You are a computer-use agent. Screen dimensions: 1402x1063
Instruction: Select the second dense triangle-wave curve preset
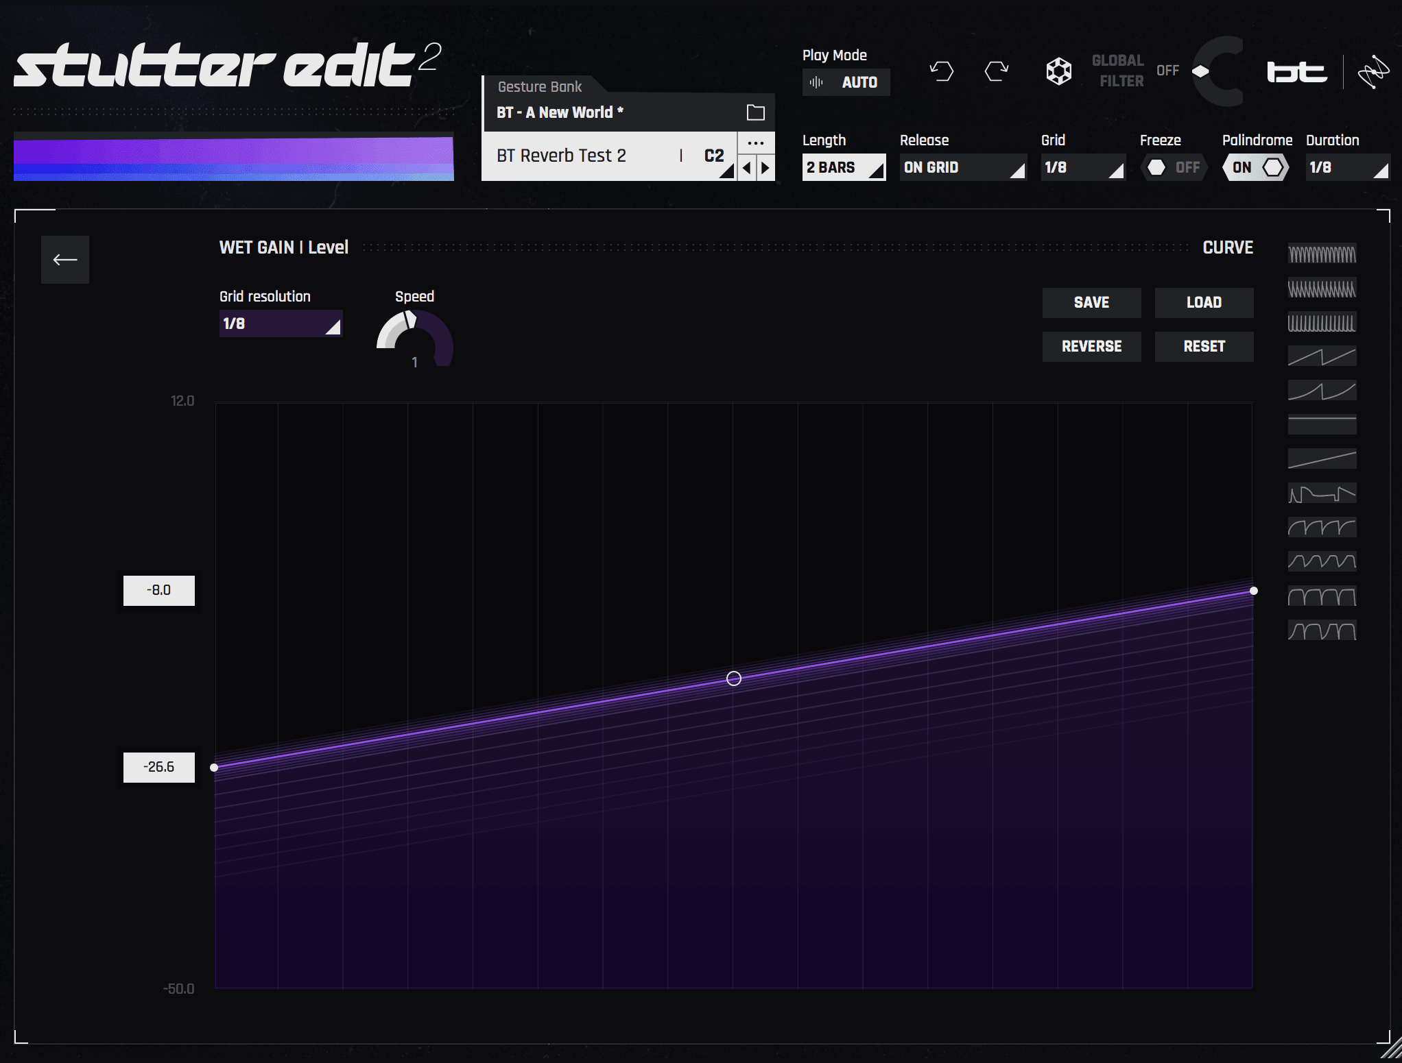[x=1322, y=289]
